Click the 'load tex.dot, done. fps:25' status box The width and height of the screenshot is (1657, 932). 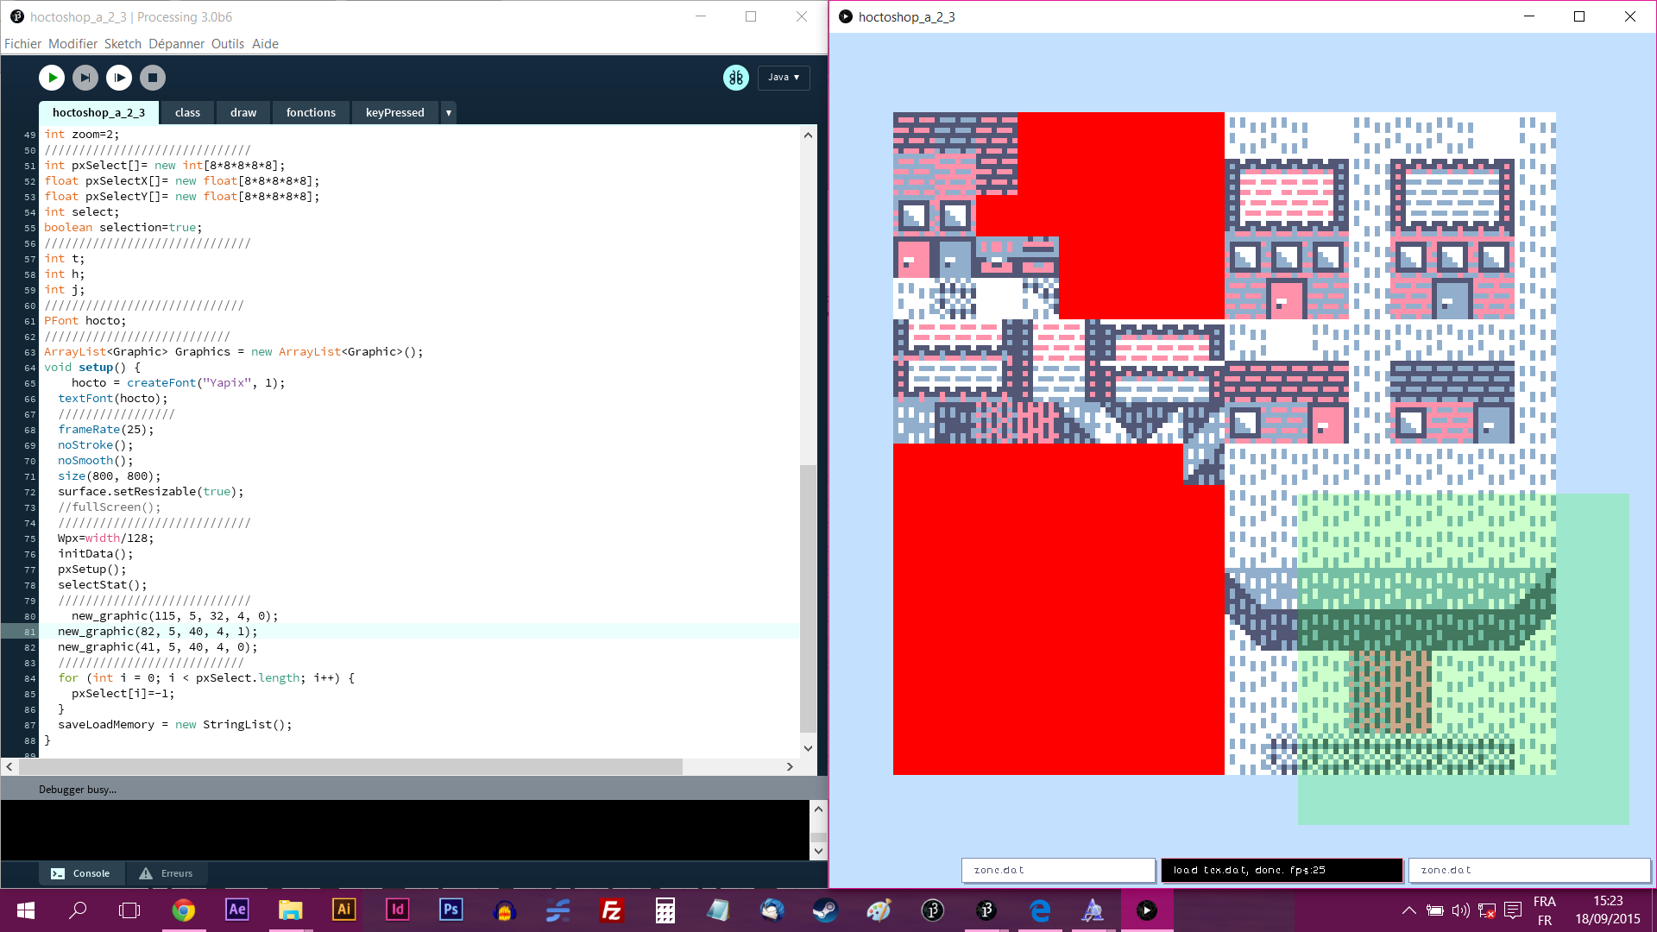(x=1282, y=870)
